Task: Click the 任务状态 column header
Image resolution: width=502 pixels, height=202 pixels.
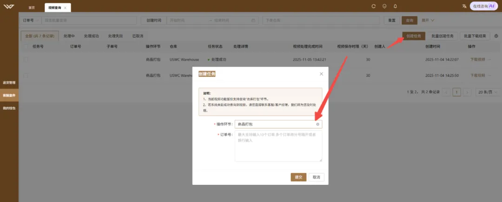Action: tap(215, 46)
